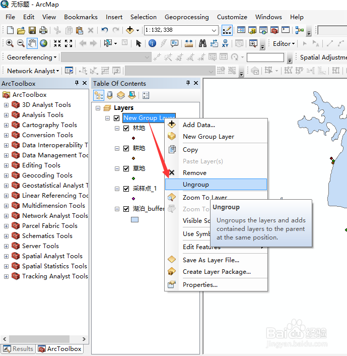Select the Editing Tools toolbox item
Image resolution: width=347 pixels, height=356 pixels.
pyautogui.click(x=41, y=165)
